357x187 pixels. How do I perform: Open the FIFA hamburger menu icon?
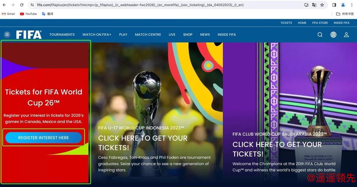pos(7,34)
